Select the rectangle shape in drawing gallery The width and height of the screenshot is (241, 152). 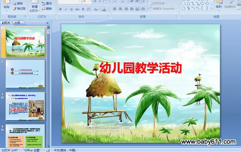point(184,4)
